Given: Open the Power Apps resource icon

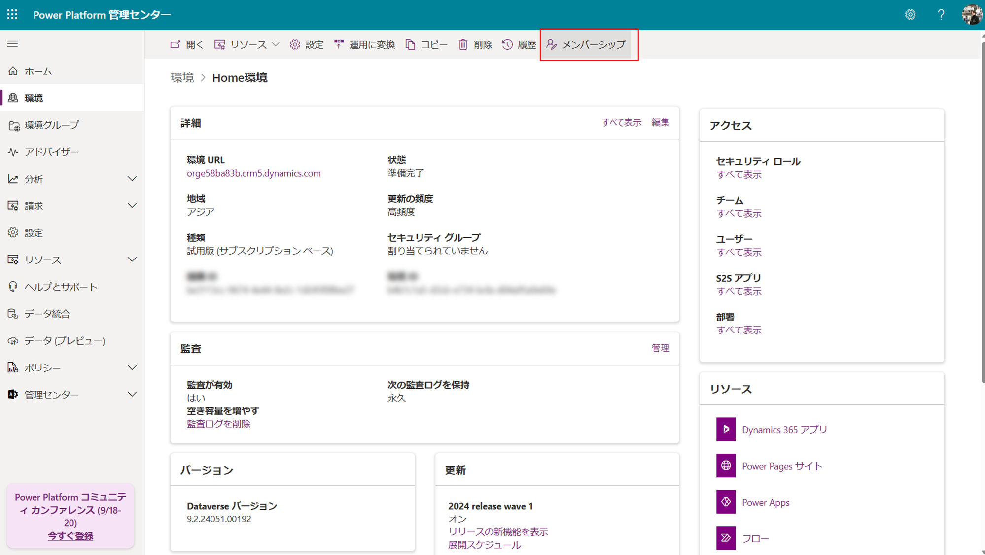Looking at the screenshot, I should pos(726,502).
